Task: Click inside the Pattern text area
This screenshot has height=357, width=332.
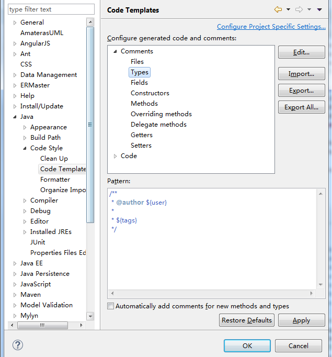Action: pos(212,239)
